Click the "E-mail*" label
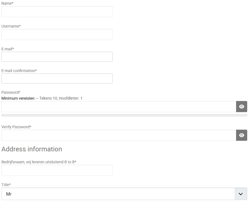This screenshot has width=250, height=202. point(8,49)
